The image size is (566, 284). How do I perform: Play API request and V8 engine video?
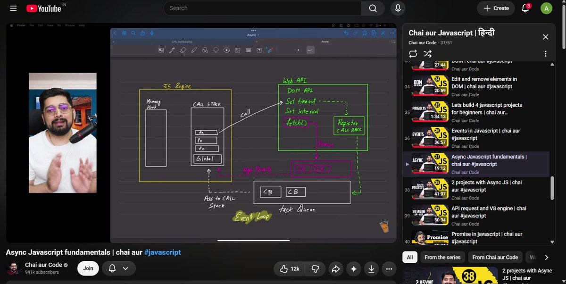coord(475,216)
